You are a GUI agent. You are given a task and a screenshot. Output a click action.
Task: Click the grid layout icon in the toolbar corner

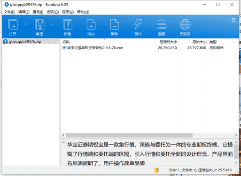[233, 20]
